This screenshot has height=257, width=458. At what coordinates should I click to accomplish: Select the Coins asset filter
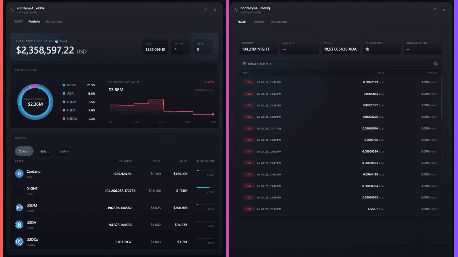pyautogui.click(x=24, y=151)
